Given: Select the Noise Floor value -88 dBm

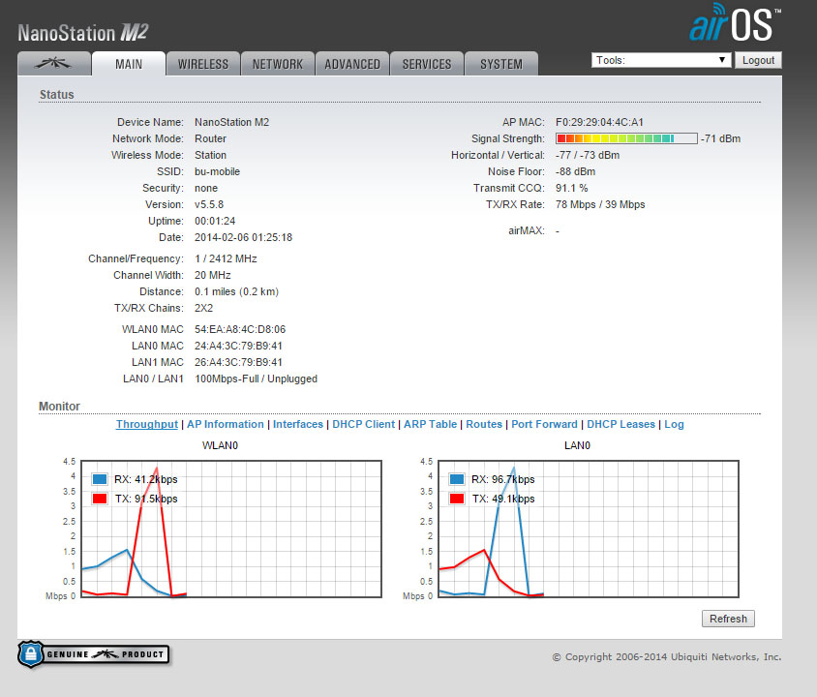Looking at the screenshot, I should (x=575, y=171).
